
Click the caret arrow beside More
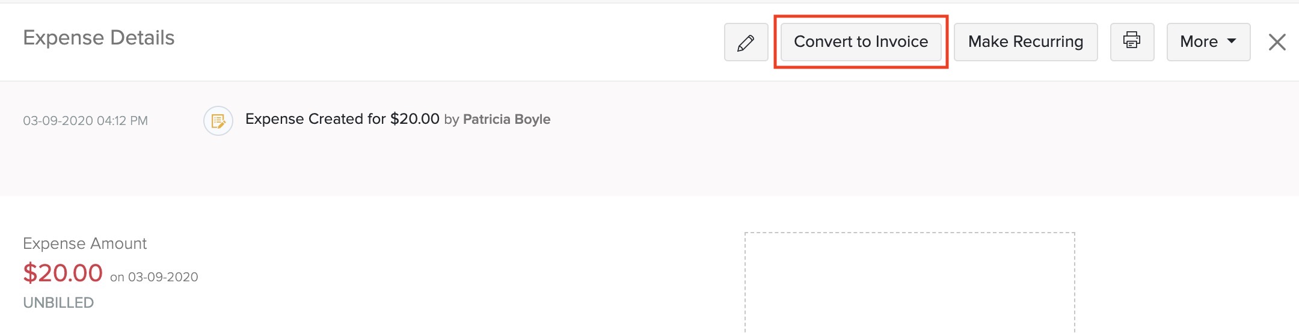[1232, 41]
